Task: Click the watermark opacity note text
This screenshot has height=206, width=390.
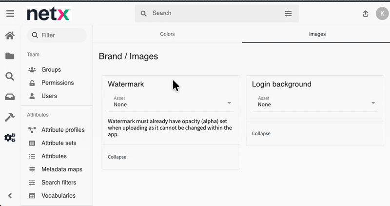Action: (x=170, y=128)
